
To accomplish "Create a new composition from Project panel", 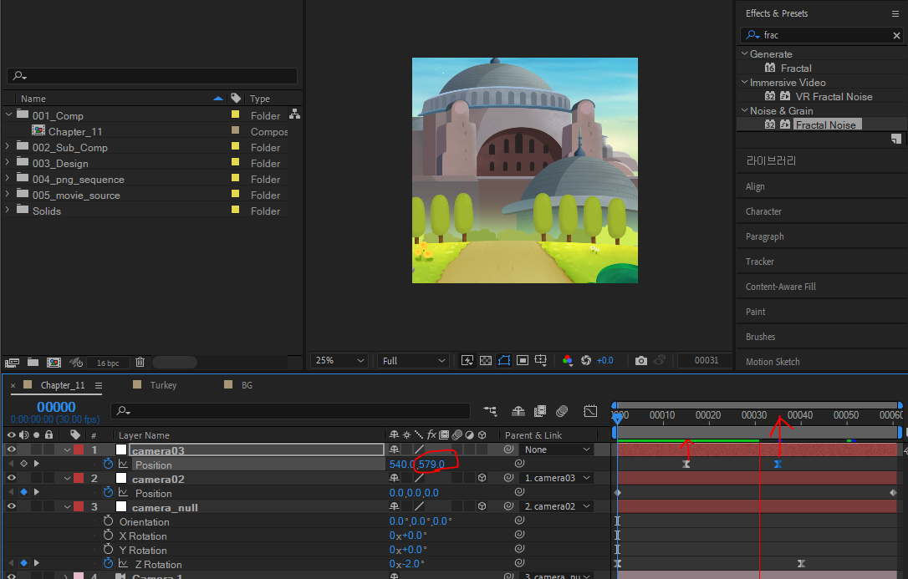I will pos(54,363).
